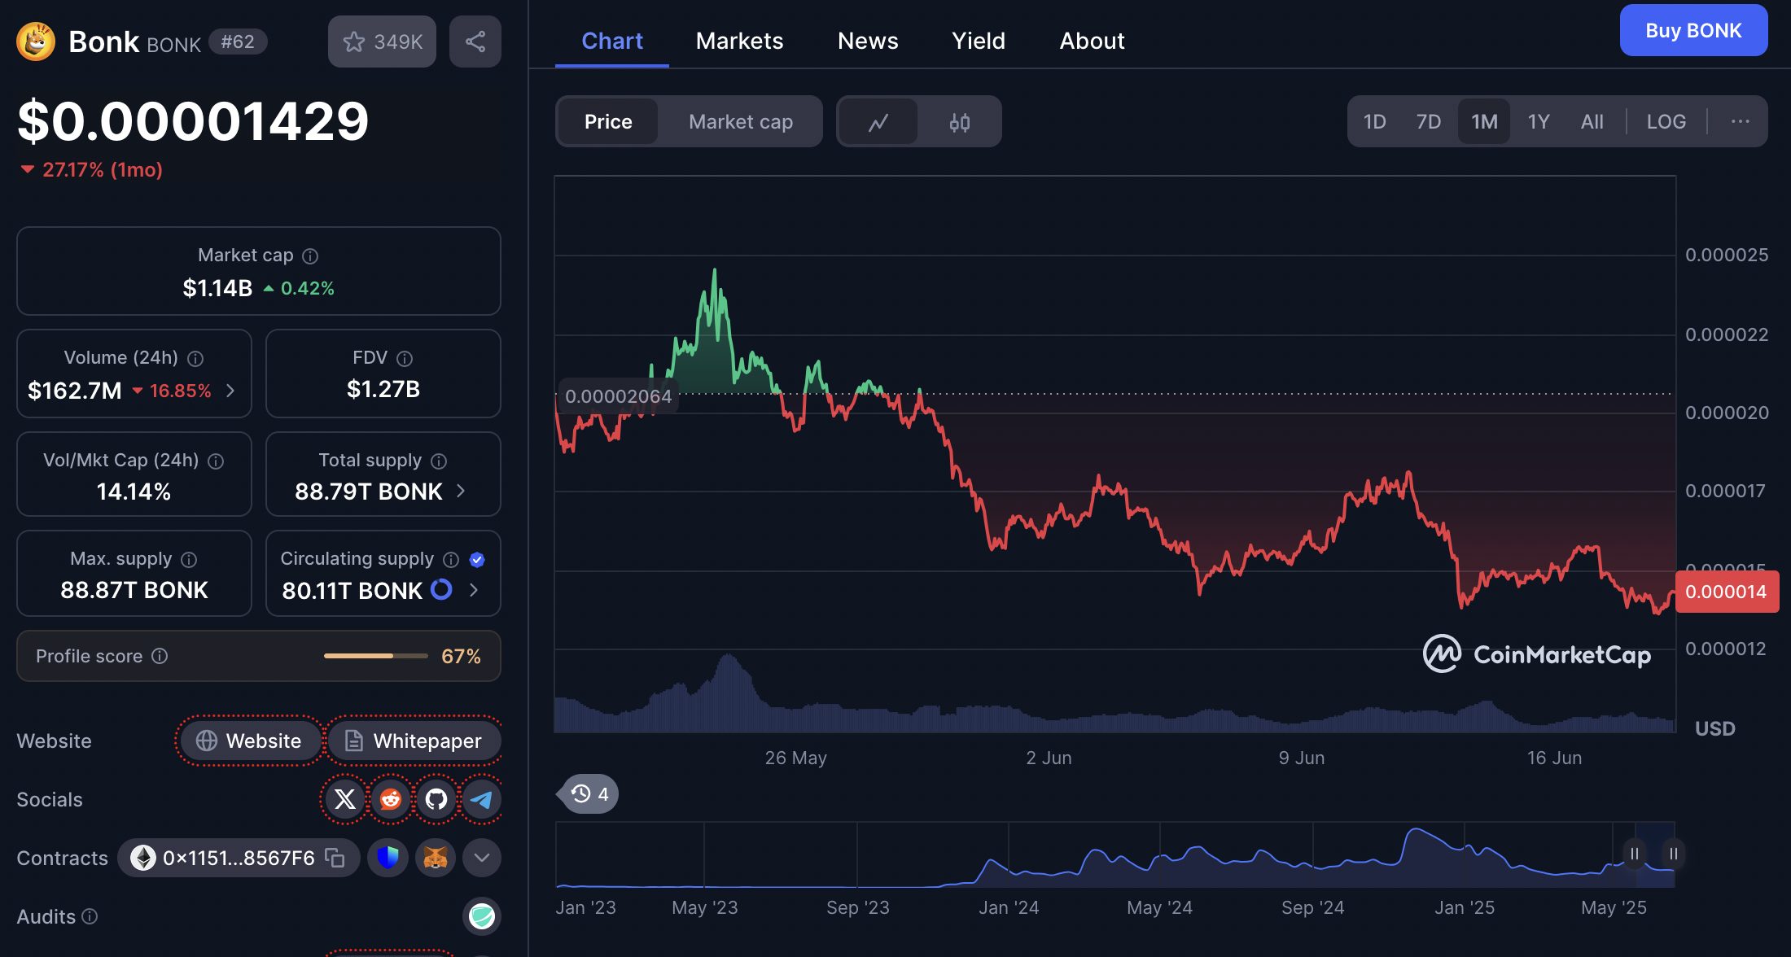Open the News tab
Screen dimensions: 1791x957
(x=868, y=41)
